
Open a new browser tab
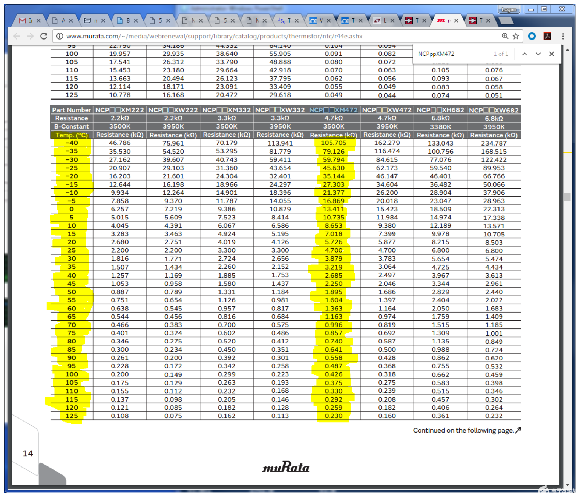(x=506, y=21)
